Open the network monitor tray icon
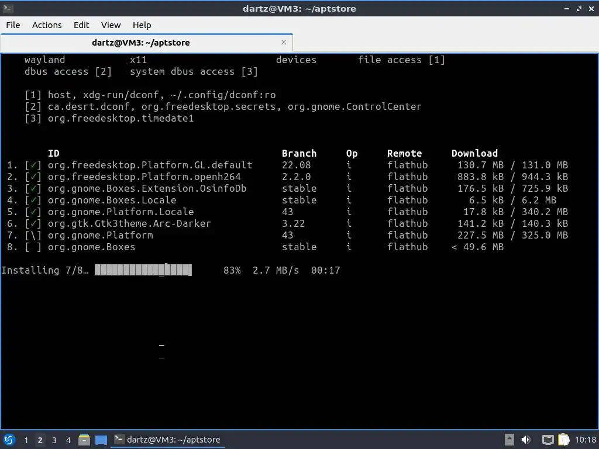599x449 pixels. [x=548, y=440]
